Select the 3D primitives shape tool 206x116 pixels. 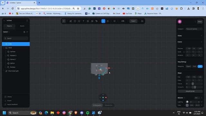click(88, 21)
